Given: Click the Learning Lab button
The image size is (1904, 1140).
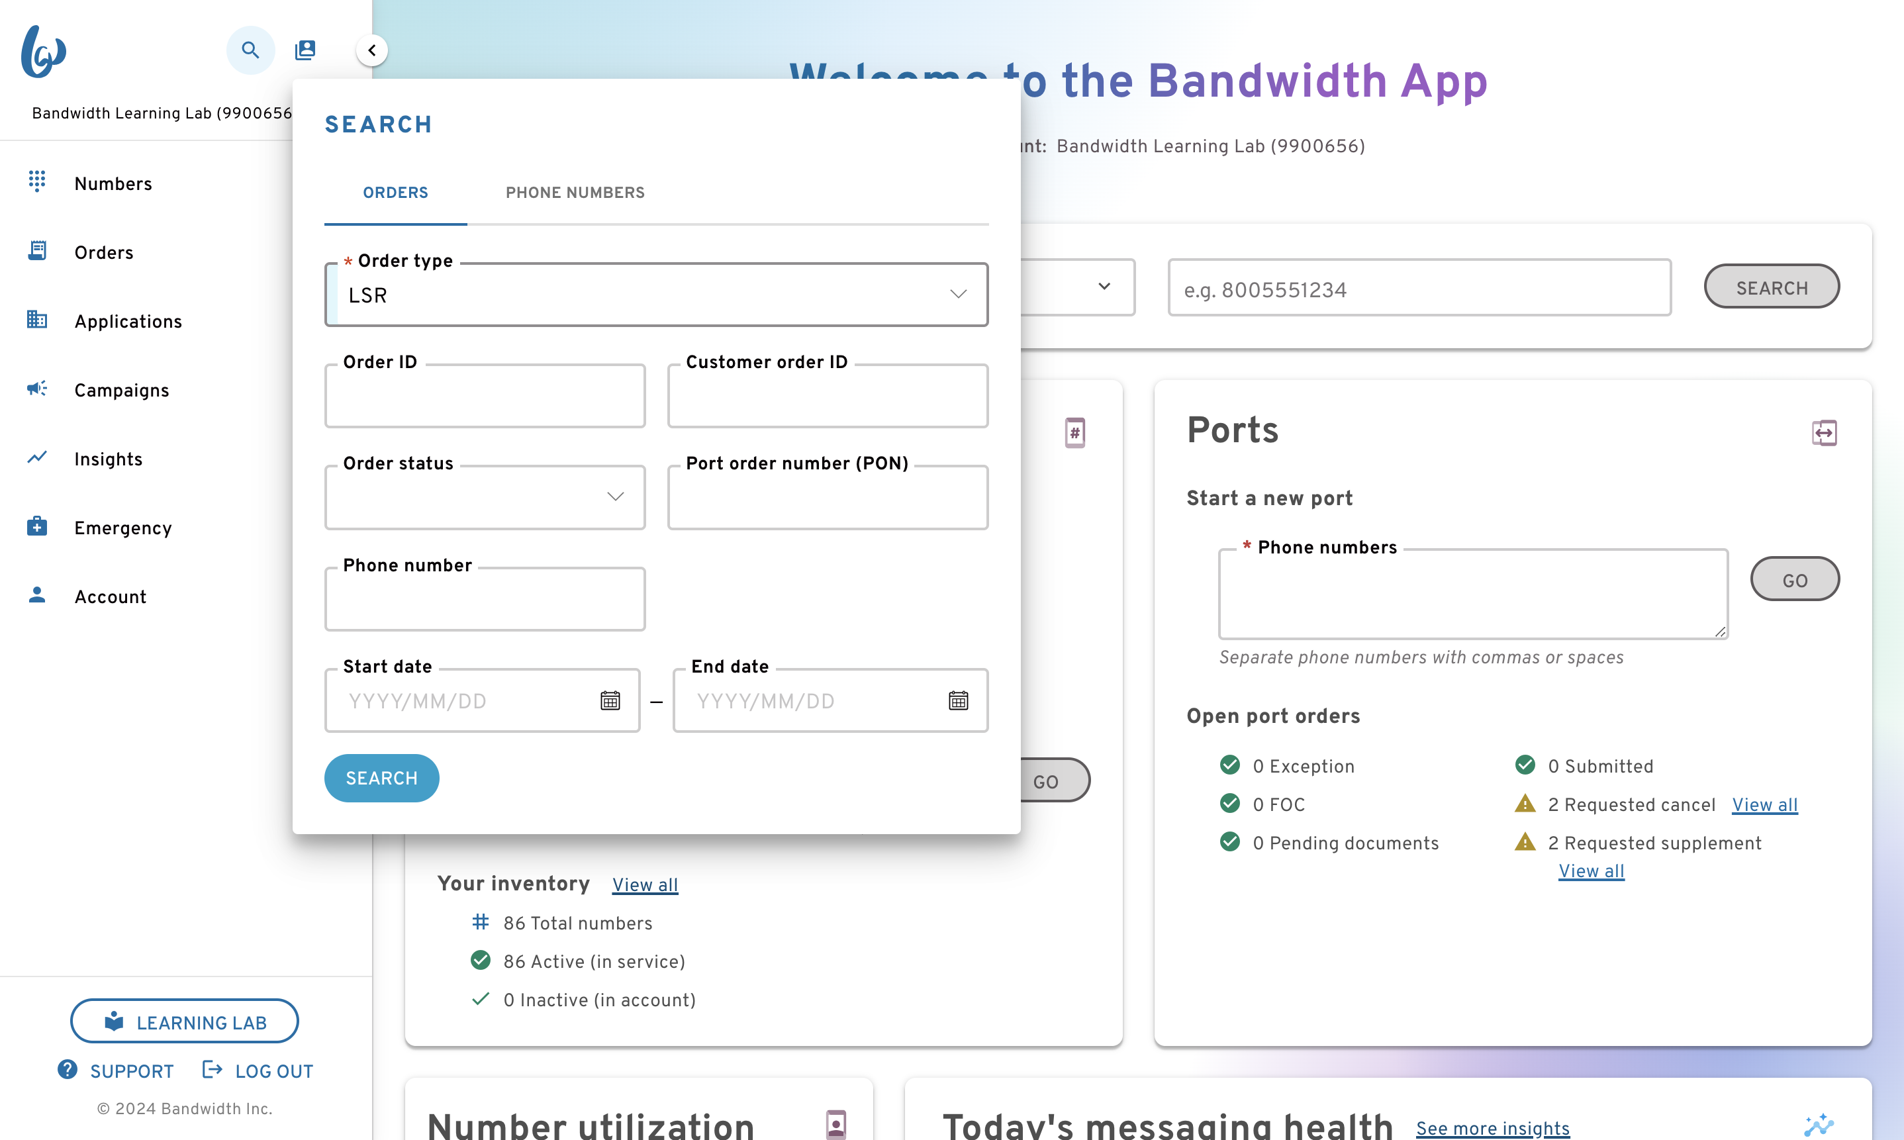Looking at the screenshot, I should coord(184,1021).
